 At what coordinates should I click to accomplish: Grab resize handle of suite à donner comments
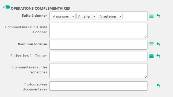145,36
